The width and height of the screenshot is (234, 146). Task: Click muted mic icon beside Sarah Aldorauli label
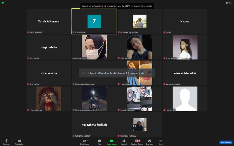tap(28, 32)
